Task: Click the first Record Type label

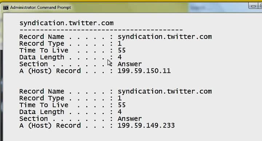Action: (42, 44)
